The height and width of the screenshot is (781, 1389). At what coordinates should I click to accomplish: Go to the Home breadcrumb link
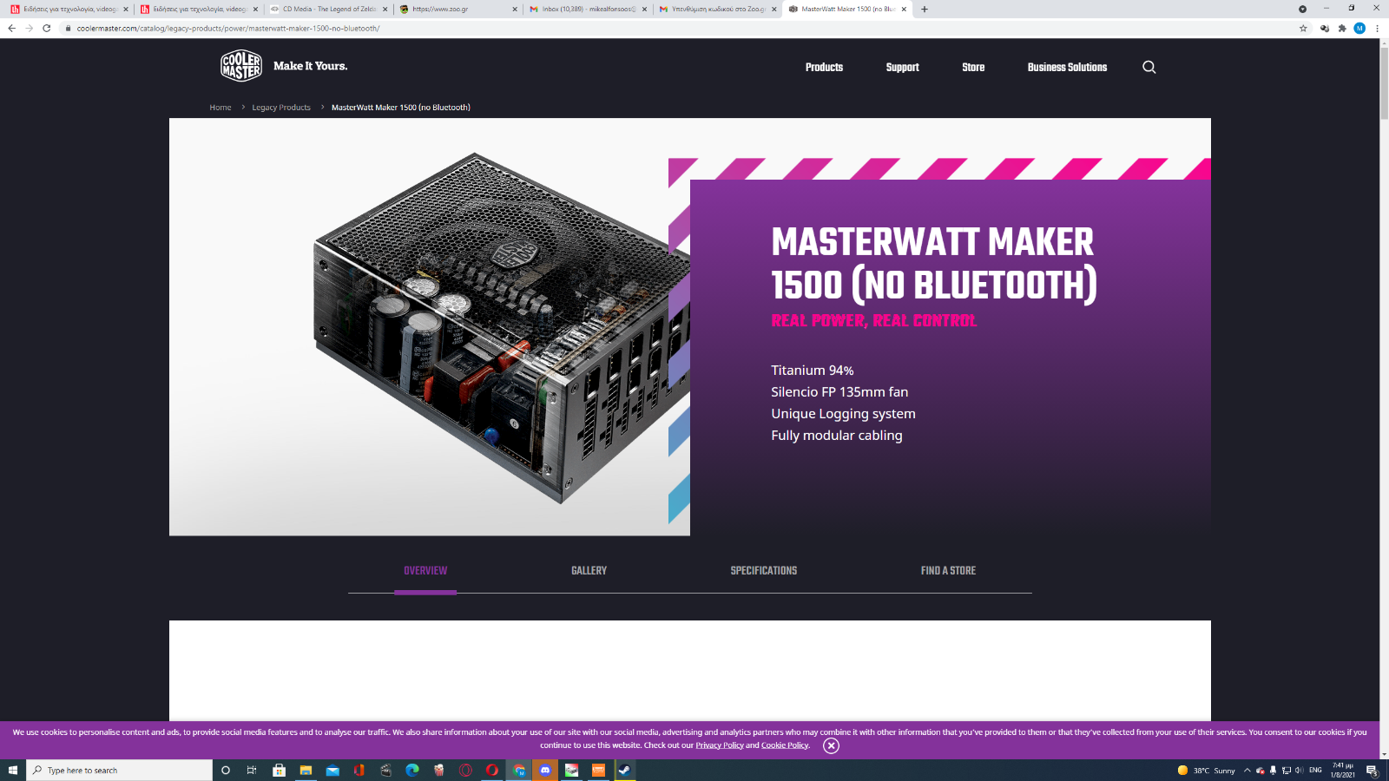pyautogui.click(x=221, y=108)
